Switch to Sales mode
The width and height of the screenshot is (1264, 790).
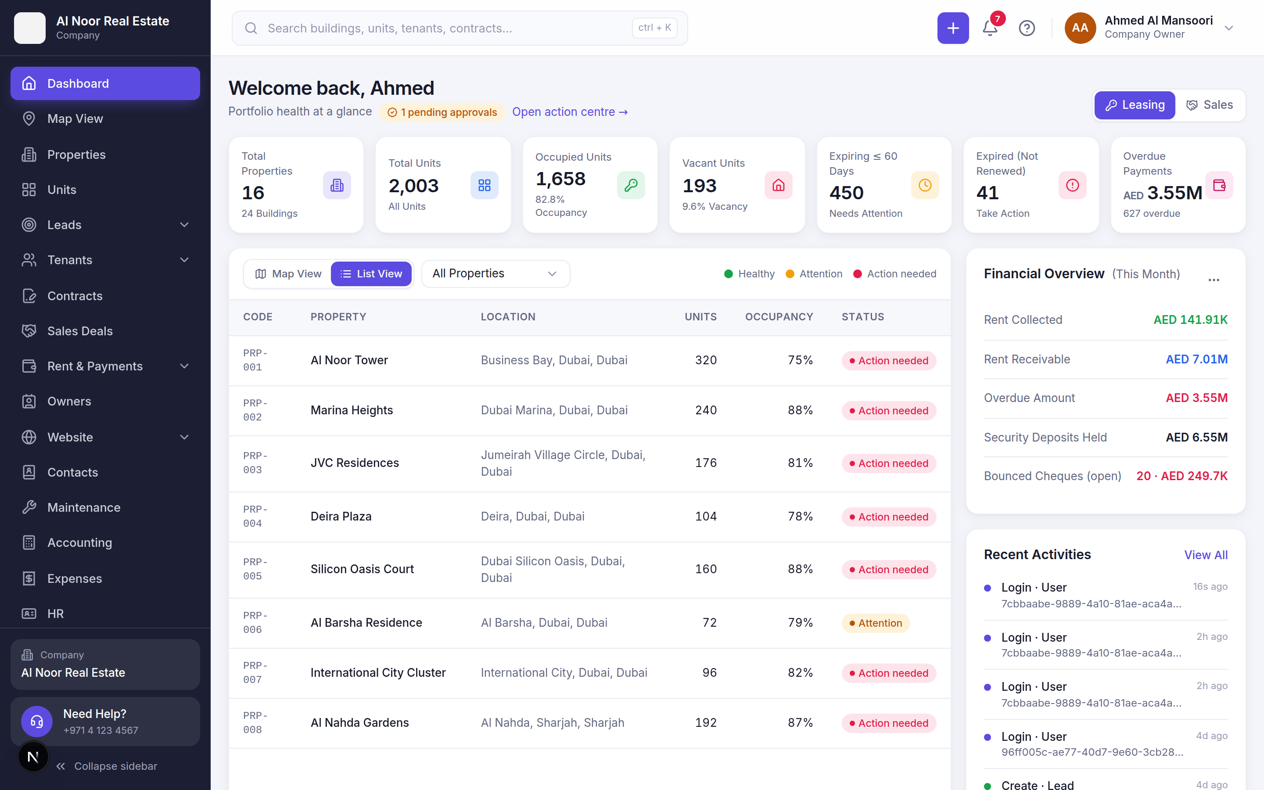(x=1209, y=105)
